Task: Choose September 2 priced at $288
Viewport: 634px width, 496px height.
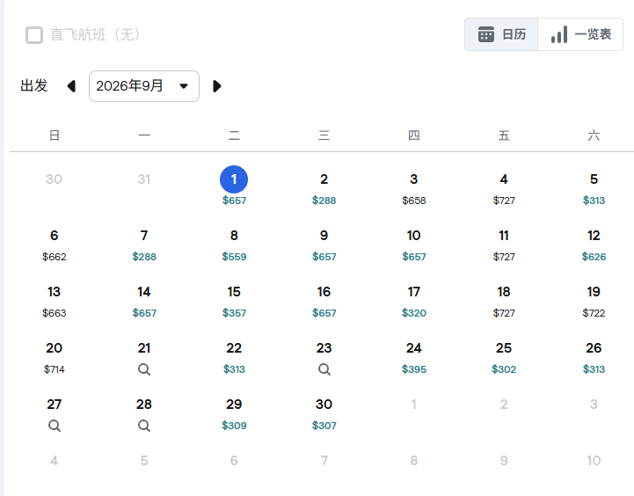Action: pyautogui.click(x=324, y=187)
